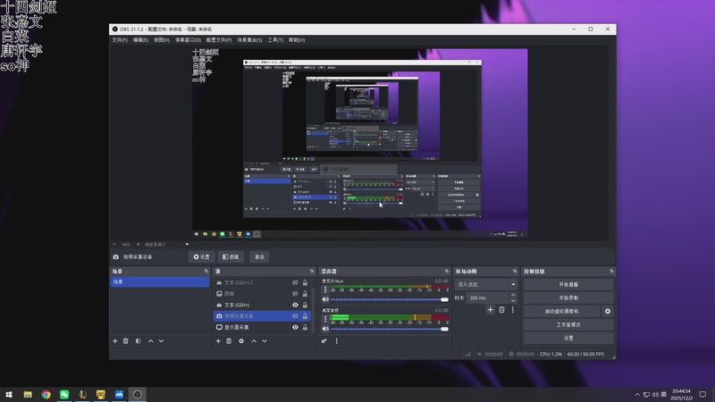This screenshot has height=402, width=715.
Task: Open advanced audio properties gears icon in mixer
Action: pos(324,341)
